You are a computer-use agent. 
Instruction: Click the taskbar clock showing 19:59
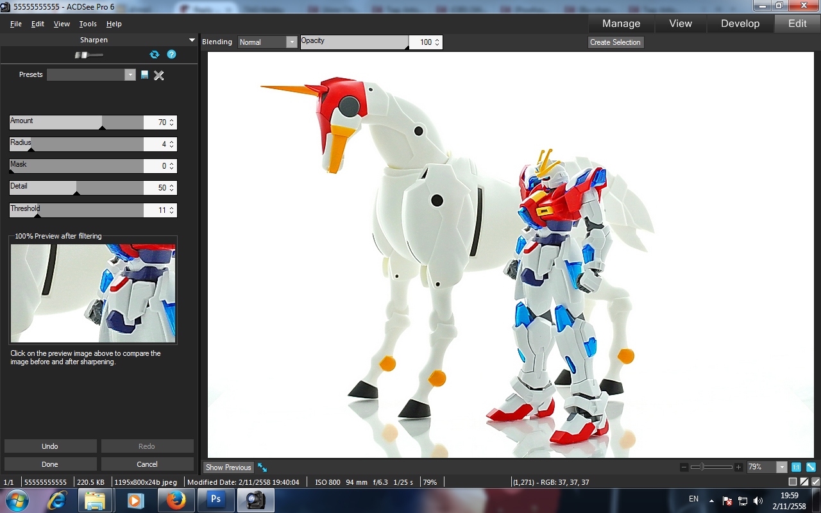coord(790,500)
